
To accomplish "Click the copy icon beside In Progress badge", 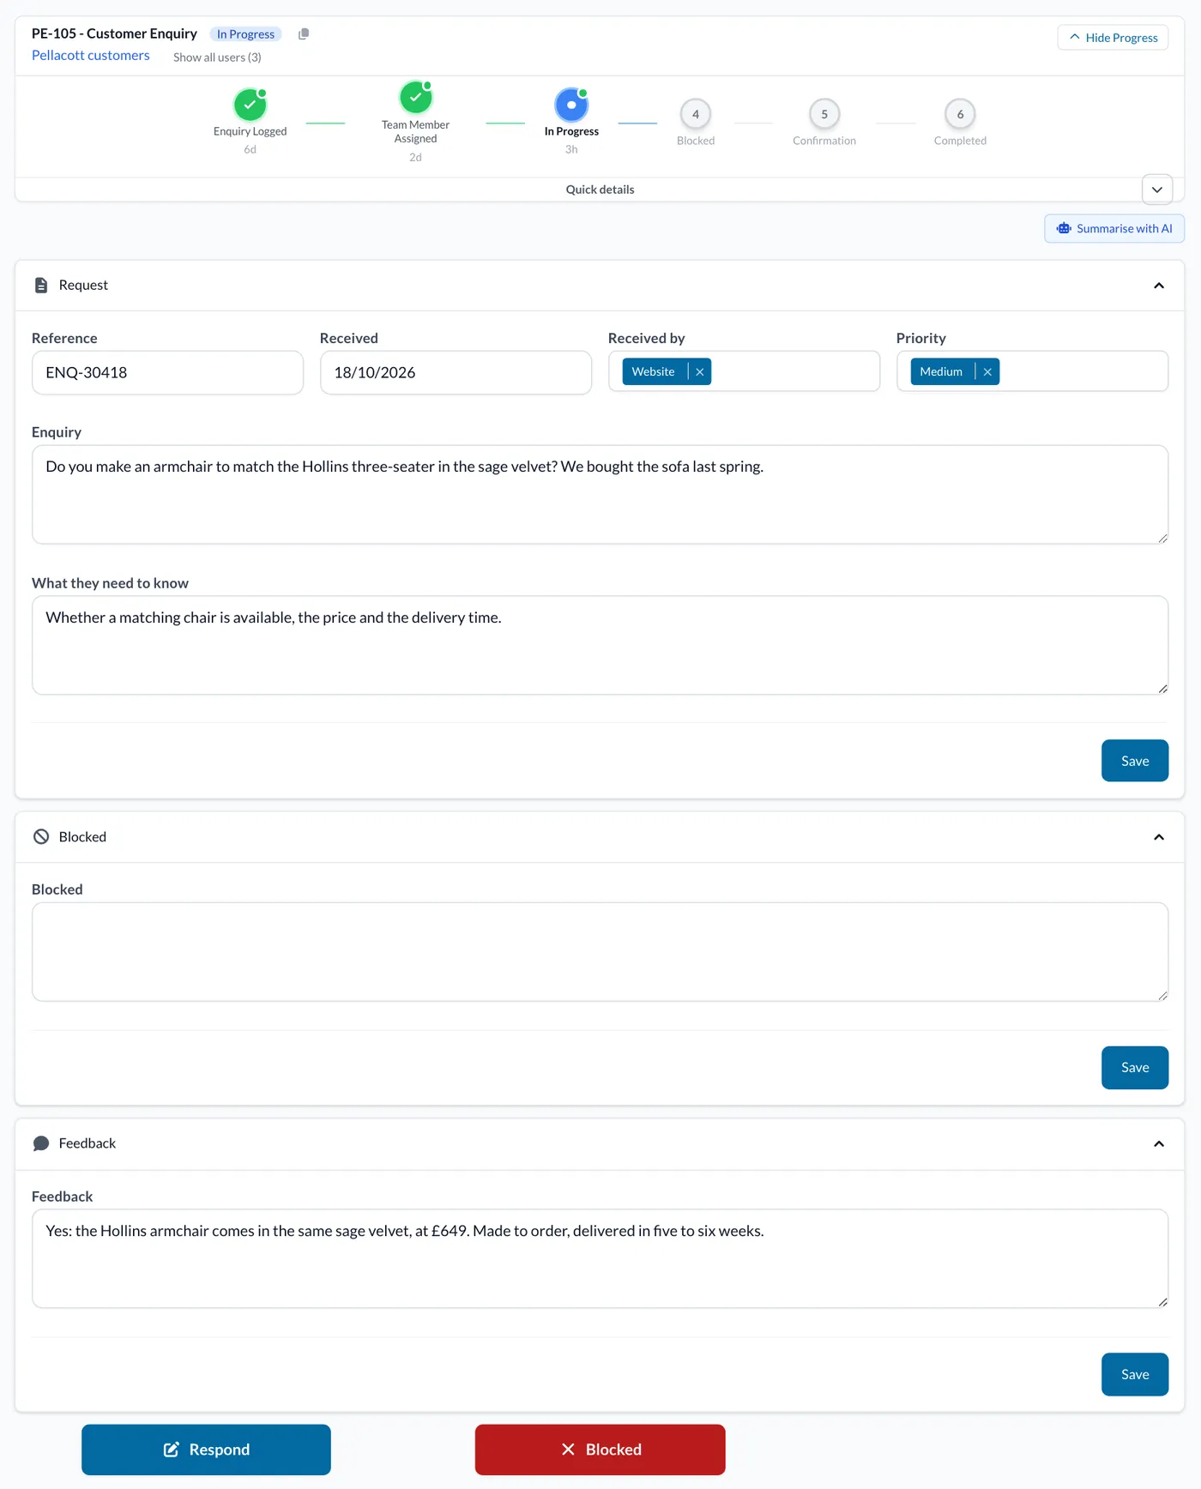I will point(304,34).
